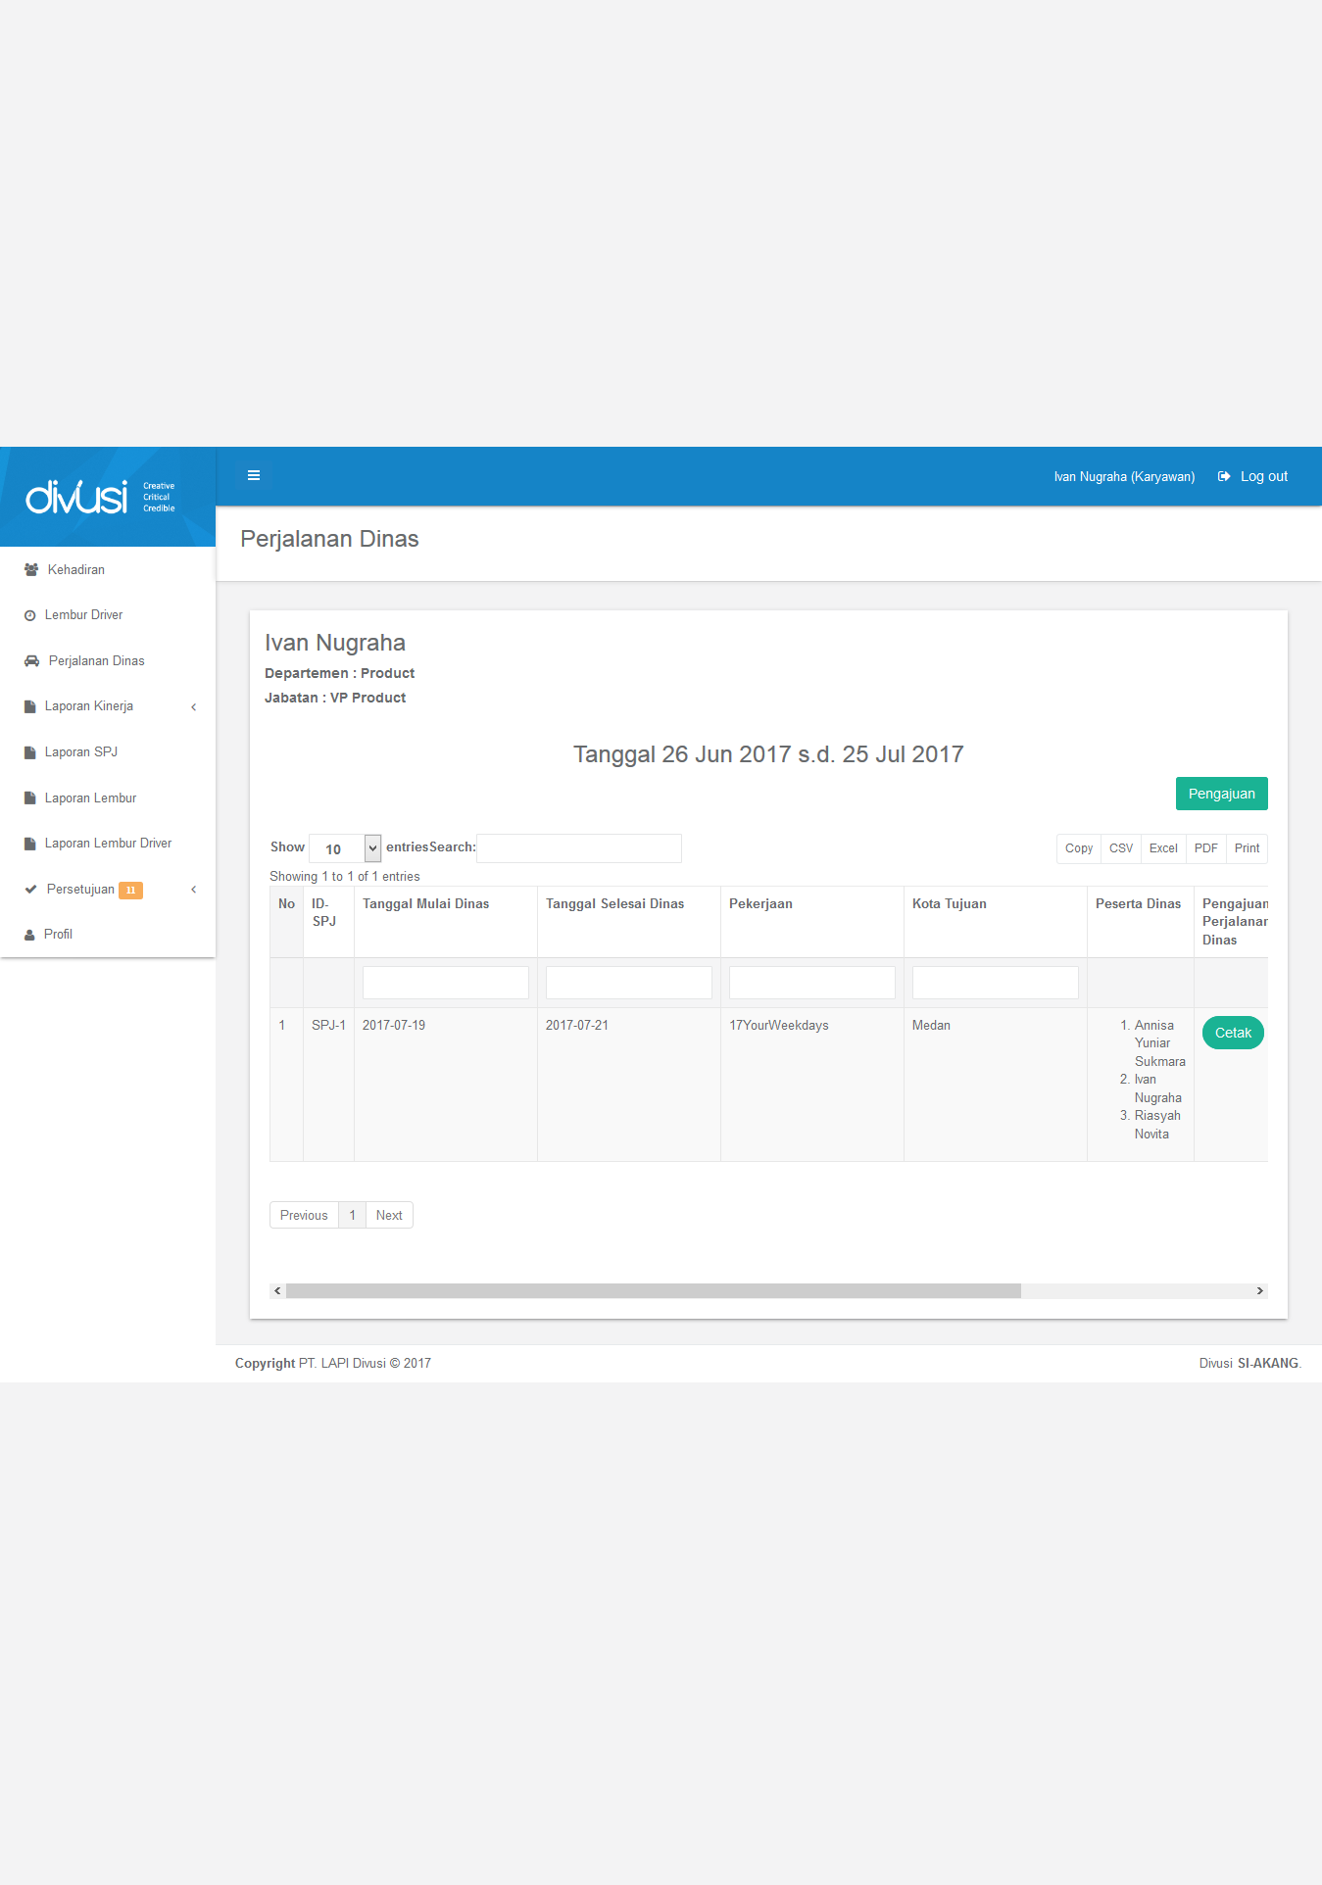Click the hamburger menu toggle icon
This screenshot has height=1885, width=1322.
click(254, 475)
